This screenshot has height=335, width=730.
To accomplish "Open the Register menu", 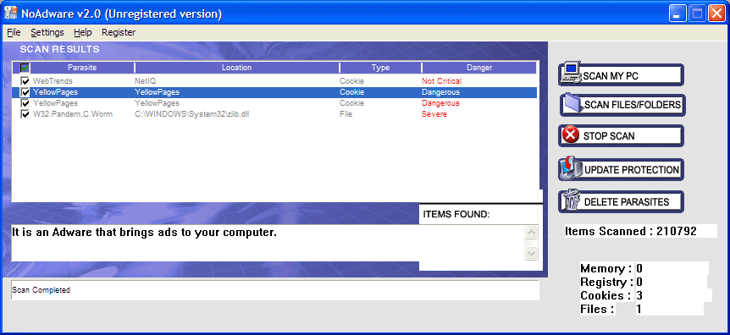I will coord(119,32).
